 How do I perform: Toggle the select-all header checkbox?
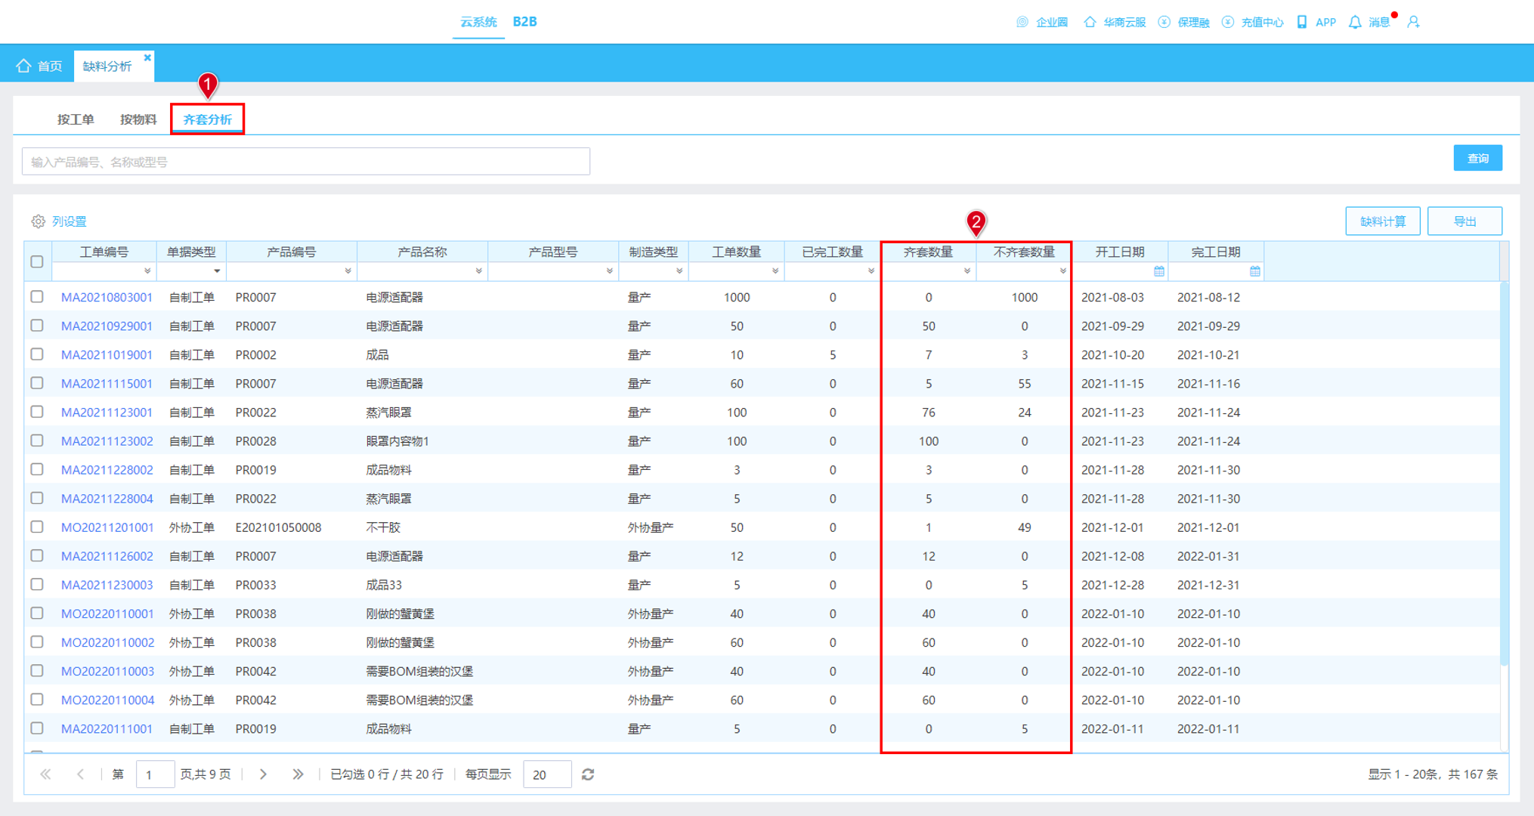pos(37,261)
